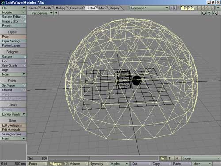Click the Flip polygons button
This screenshot has width=221, height=166.
pos(13,61)
